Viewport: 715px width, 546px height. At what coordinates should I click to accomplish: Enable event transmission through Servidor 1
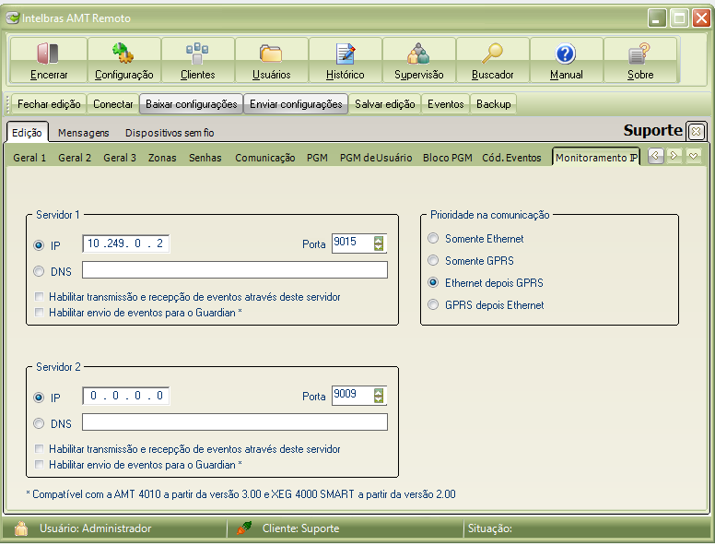pyautogui.click(x=40, y=297)
